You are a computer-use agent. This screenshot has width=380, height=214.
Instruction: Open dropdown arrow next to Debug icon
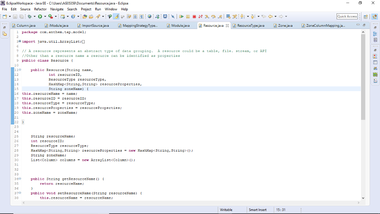pyautogui.click(x=35, y=16)
